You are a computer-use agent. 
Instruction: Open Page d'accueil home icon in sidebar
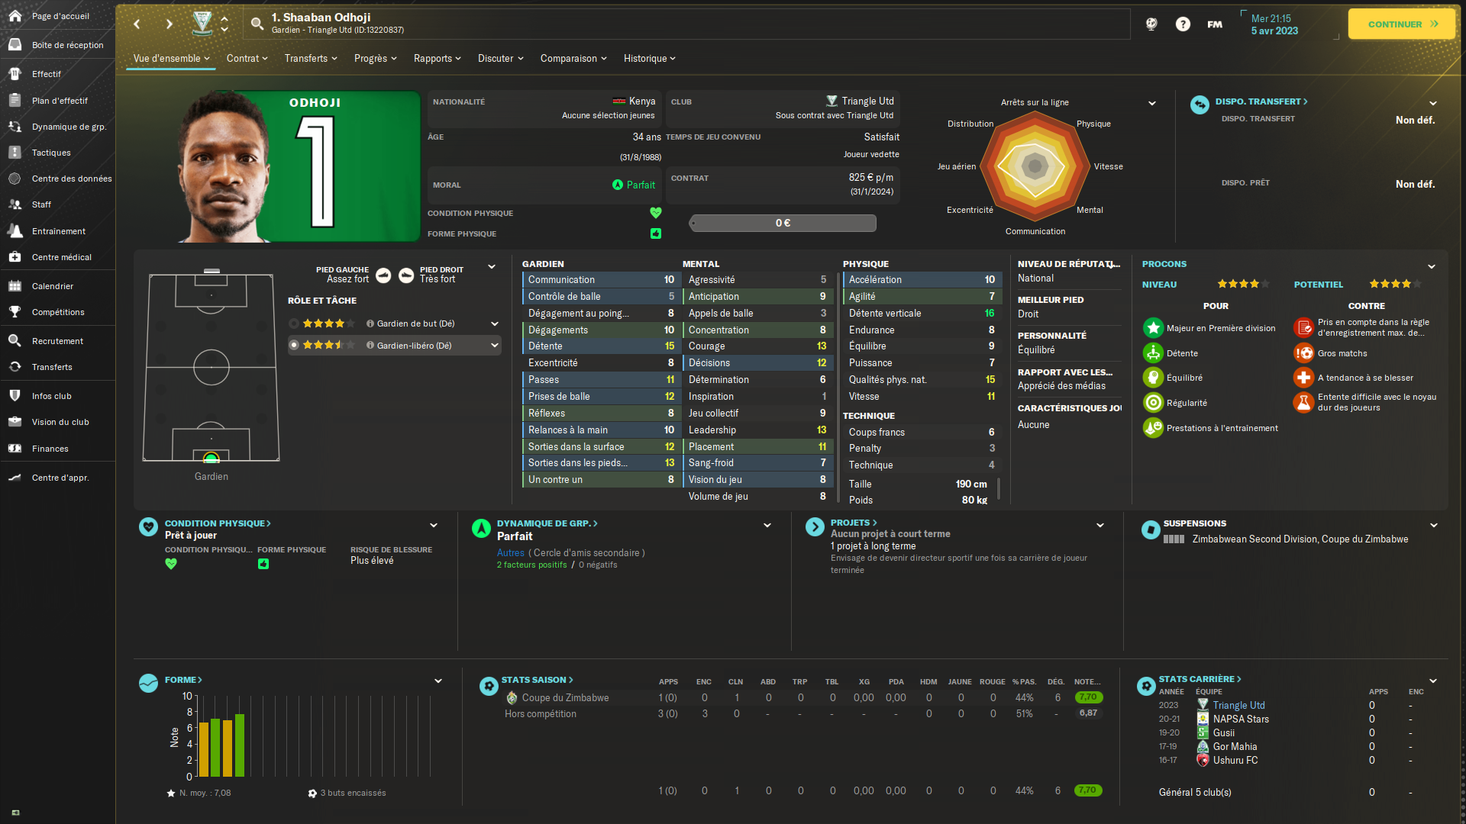(15, 16)
